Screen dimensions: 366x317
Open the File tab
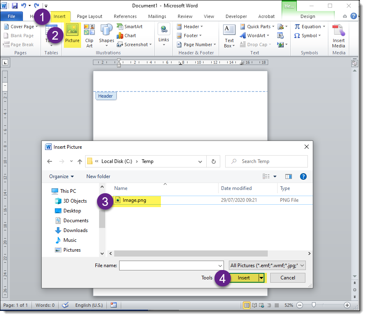[11, 16]
